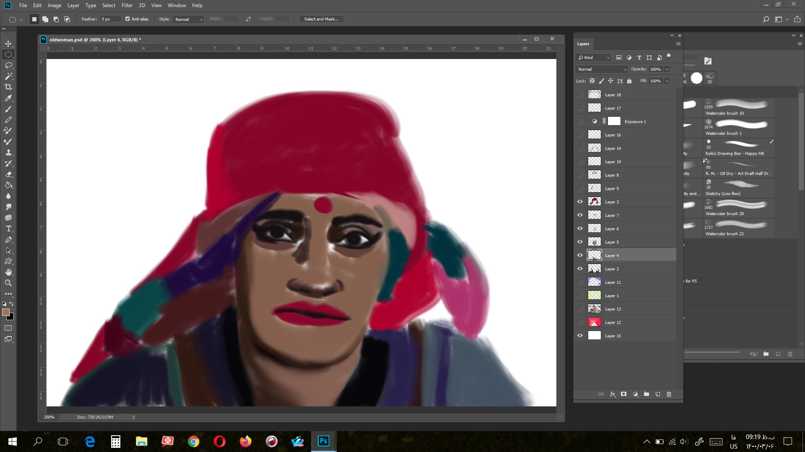Open the Layer menu
The width and height of the screenshot is (805, 452).
73,5
